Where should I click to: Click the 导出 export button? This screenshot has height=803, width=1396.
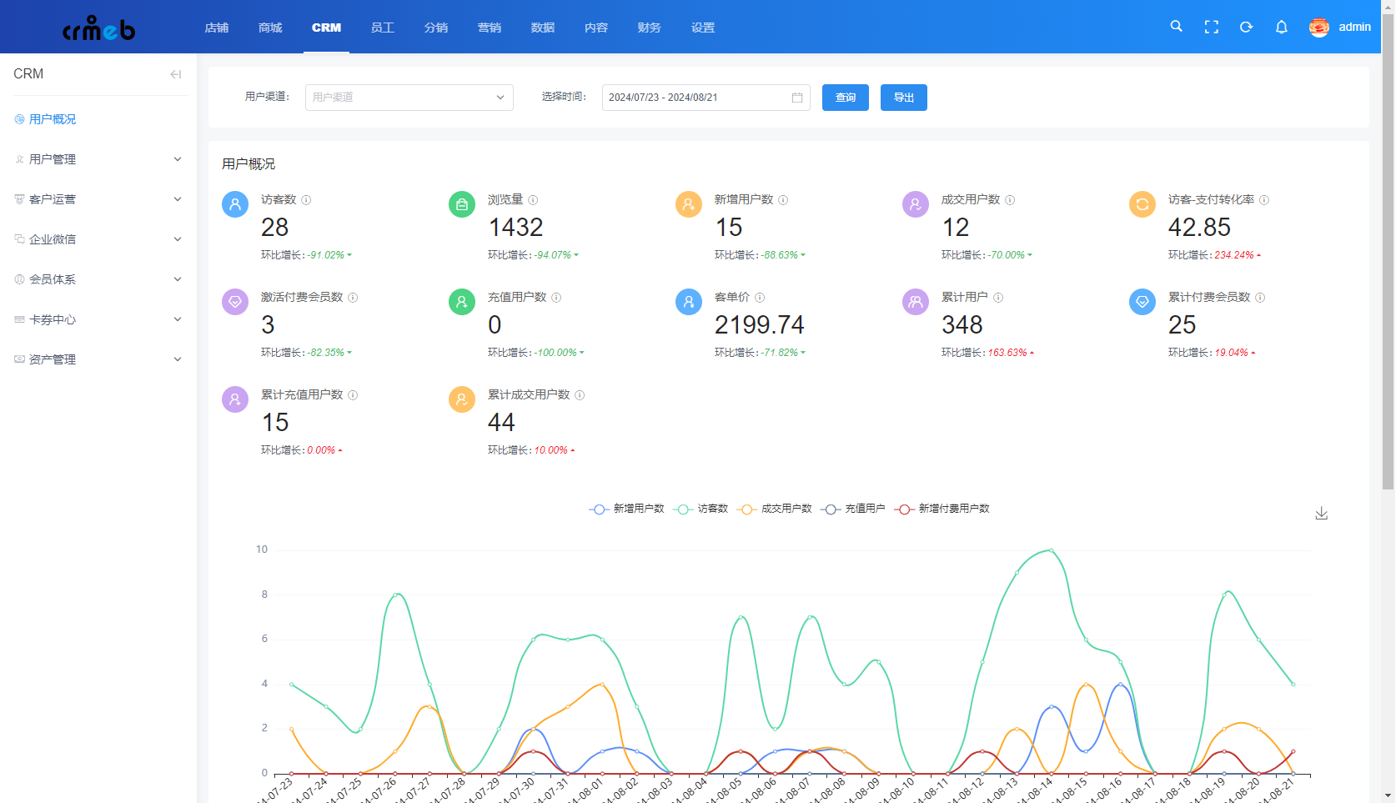click(x=904, y=98)
